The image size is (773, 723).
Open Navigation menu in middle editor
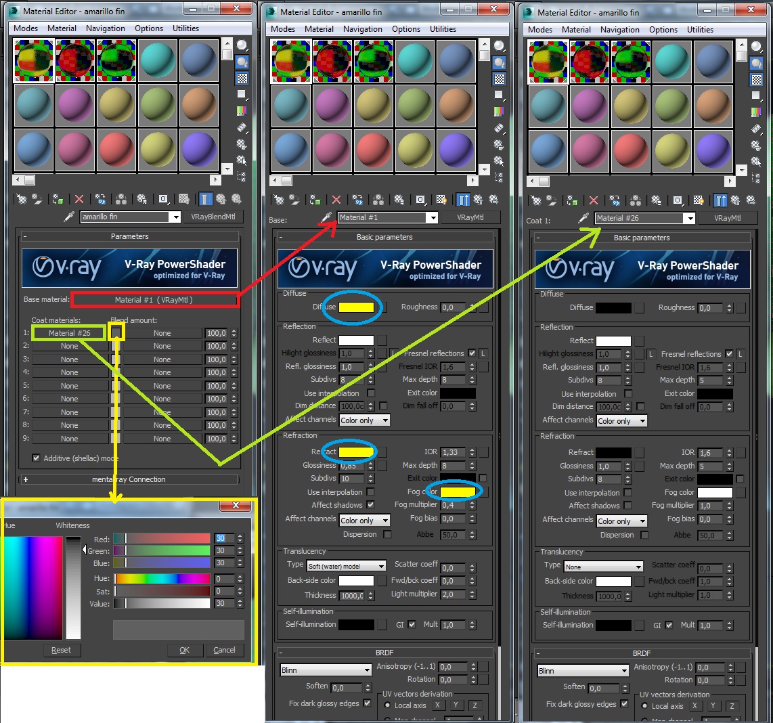point(362,28)
